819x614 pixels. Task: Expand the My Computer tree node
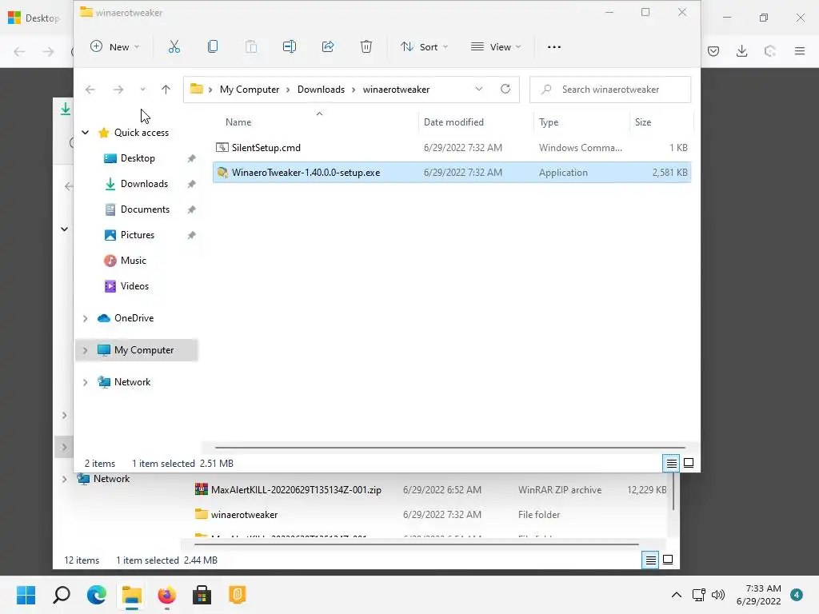[85, 350]
